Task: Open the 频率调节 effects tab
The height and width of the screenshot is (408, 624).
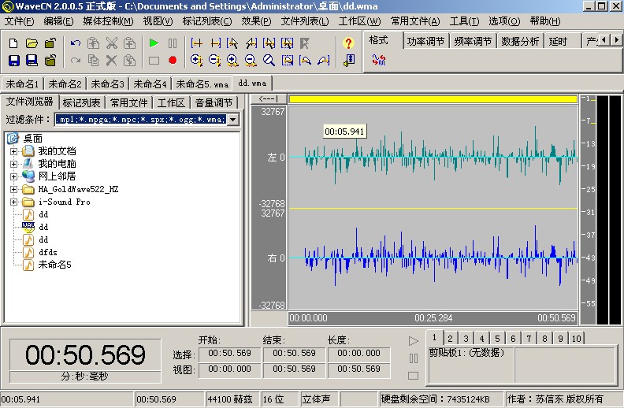Action: (x=473, y=42)
